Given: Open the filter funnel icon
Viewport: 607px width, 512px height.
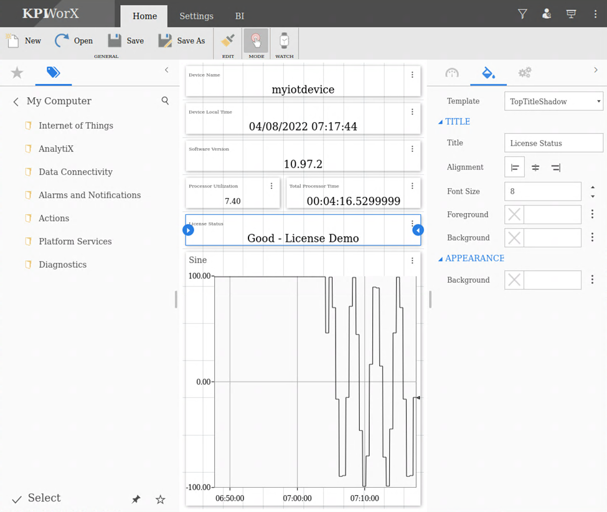Looking at the screenshot, I should pos(522,14).
